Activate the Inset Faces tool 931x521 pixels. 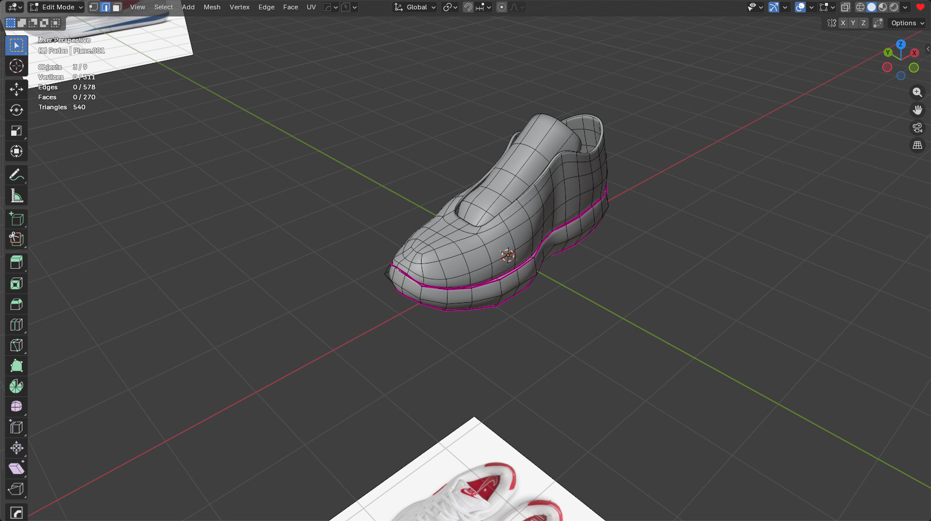16,283
